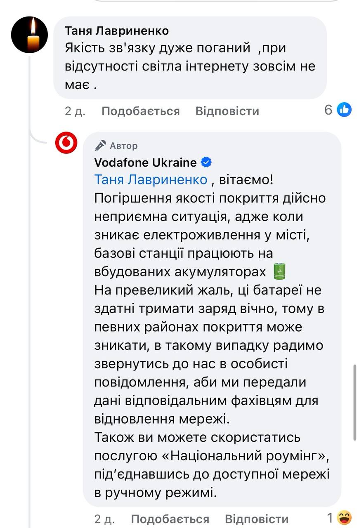Open the Vodafone Ukraine page name
The image size is (359, 528).
pos(145,163)
